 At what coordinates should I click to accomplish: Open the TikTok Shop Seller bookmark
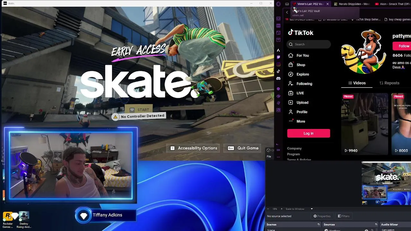pos(366,19)
